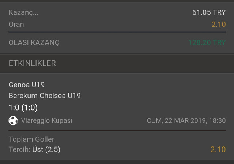
Task: Click the Toplam Goller market label
Action: point(31,139)
